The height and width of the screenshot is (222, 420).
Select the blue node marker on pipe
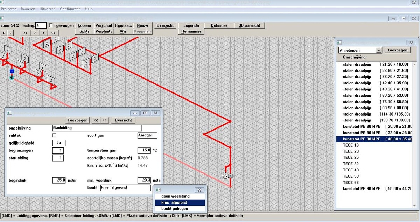coord(12,71)
